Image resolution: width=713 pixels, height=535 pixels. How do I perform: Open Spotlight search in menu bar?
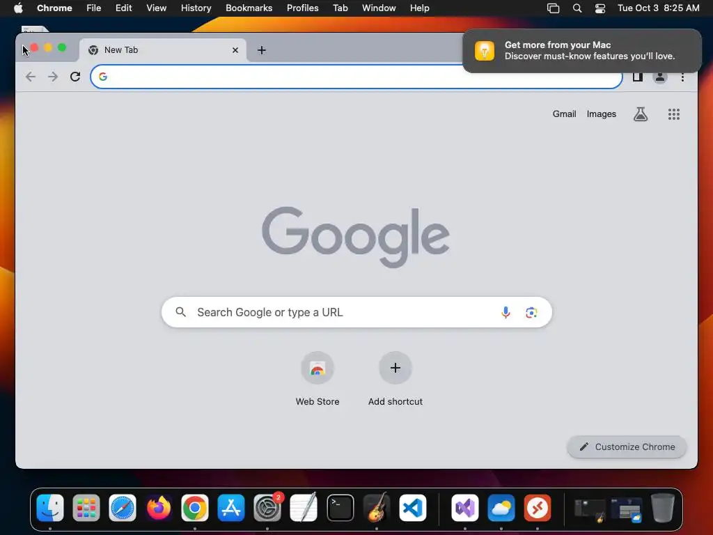tap(577, 8)
